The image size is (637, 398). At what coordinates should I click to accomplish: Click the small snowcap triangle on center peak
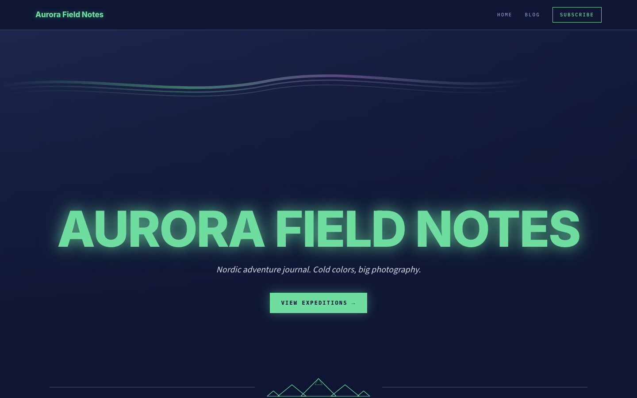pyautogui.click(x=318, y=383)
